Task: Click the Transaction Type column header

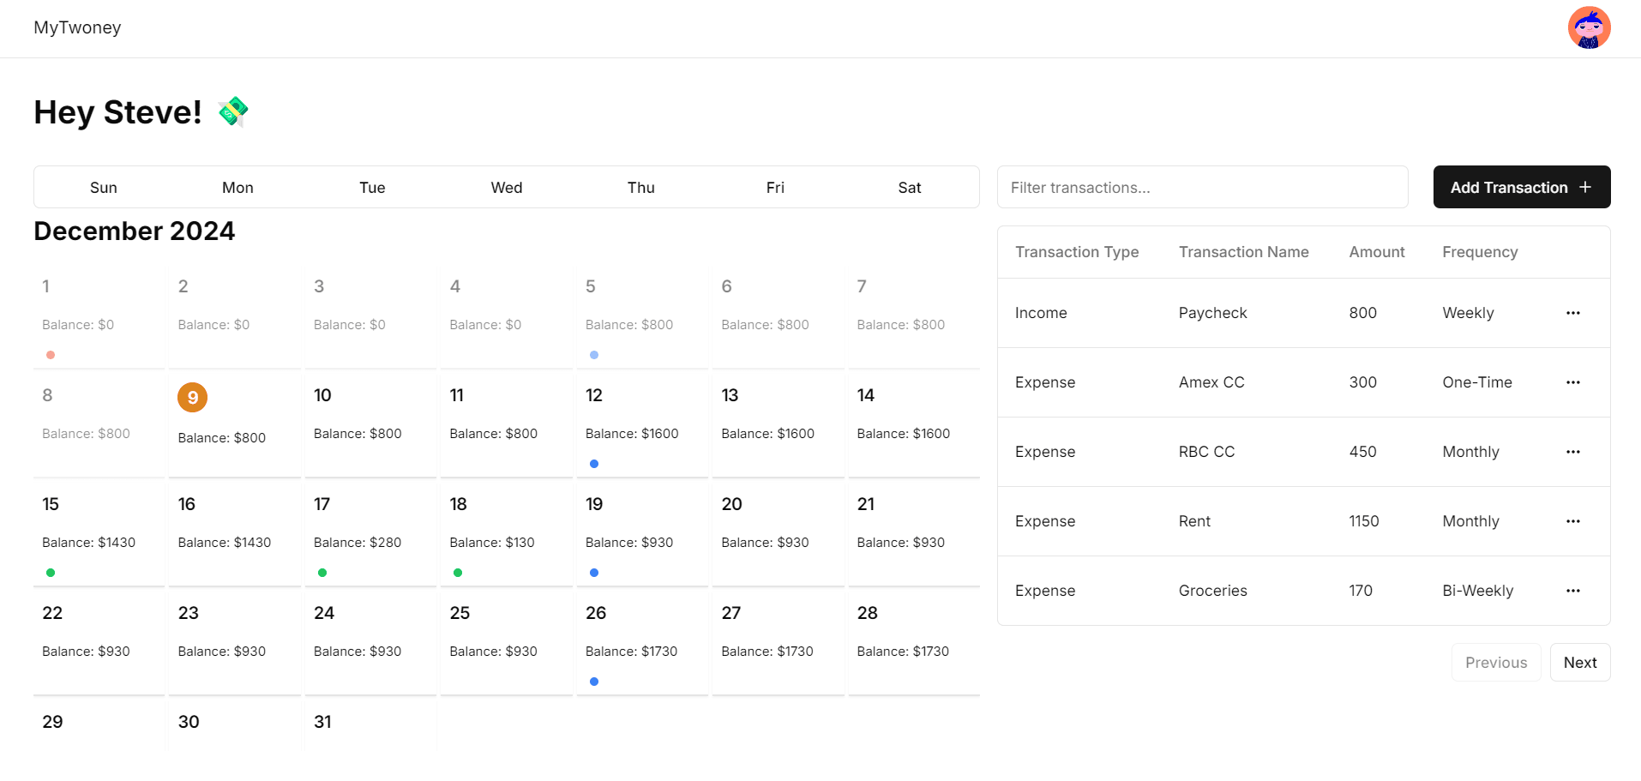Action: [1077, 252]
